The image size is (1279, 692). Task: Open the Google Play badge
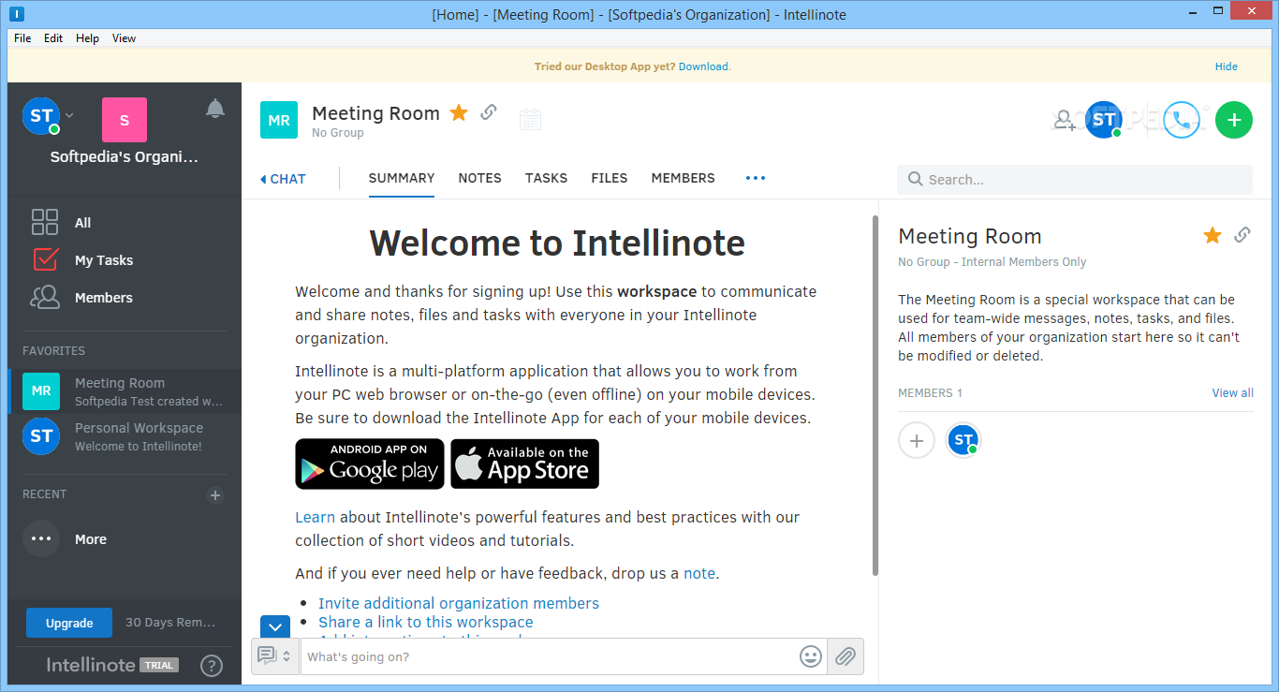370,464
